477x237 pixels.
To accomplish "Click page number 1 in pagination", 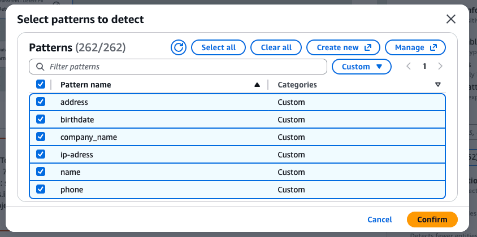I will point(424,66).
